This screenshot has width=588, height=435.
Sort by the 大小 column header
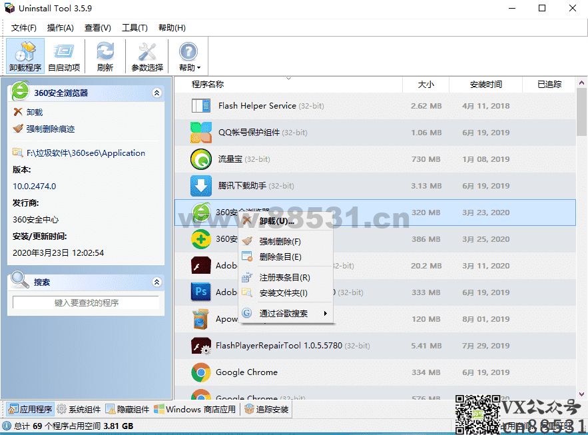tap(426, 85)
